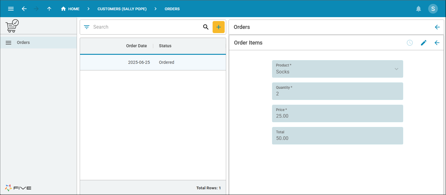Open the user avatar S menu
Image resolution: width=446 pixels, height=195 pixels.
click(433, 9)
